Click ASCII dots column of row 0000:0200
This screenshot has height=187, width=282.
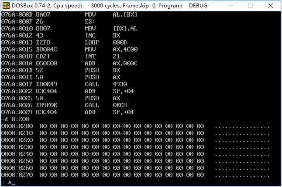tap(242, 128)
